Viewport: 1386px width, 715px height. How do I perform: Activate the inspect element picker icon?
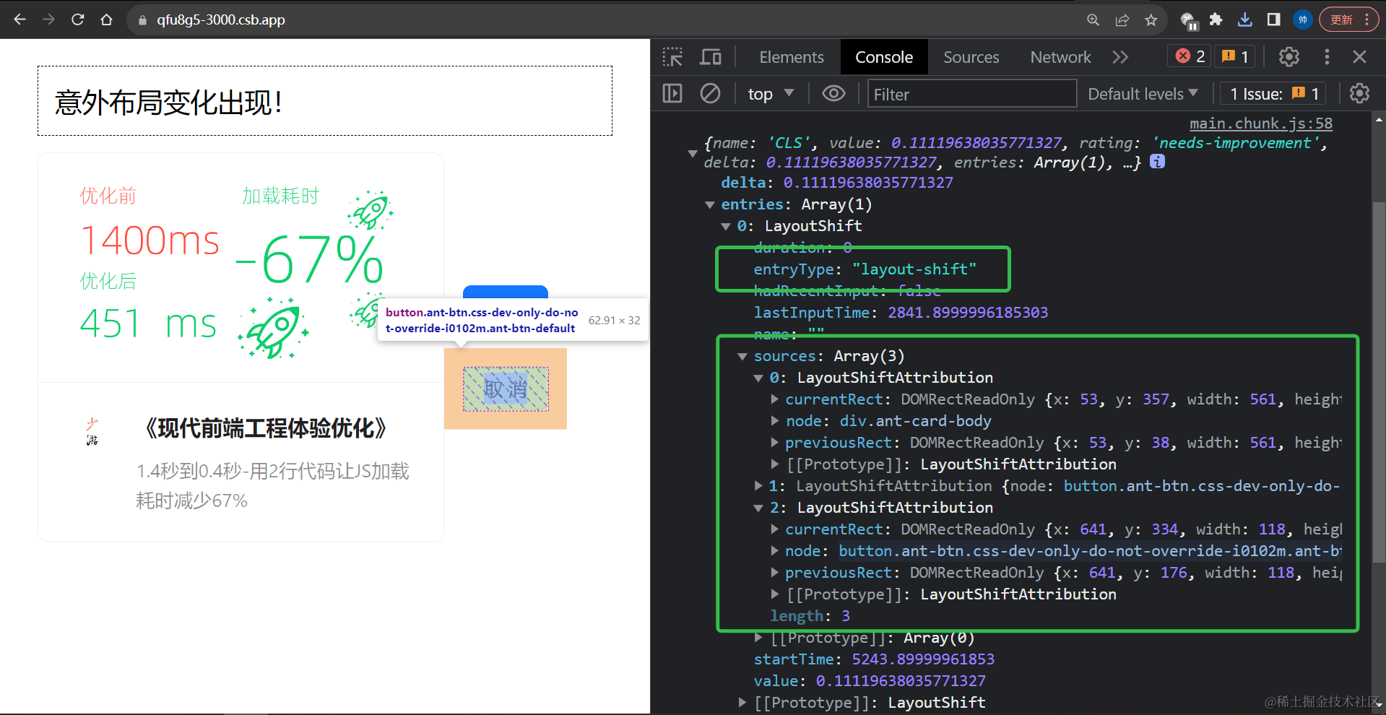(x=672, y=57)
